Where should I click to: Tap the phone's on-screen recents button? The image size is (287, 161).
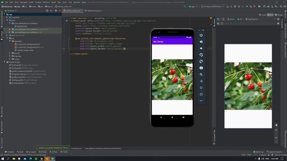tap(183, 117)
